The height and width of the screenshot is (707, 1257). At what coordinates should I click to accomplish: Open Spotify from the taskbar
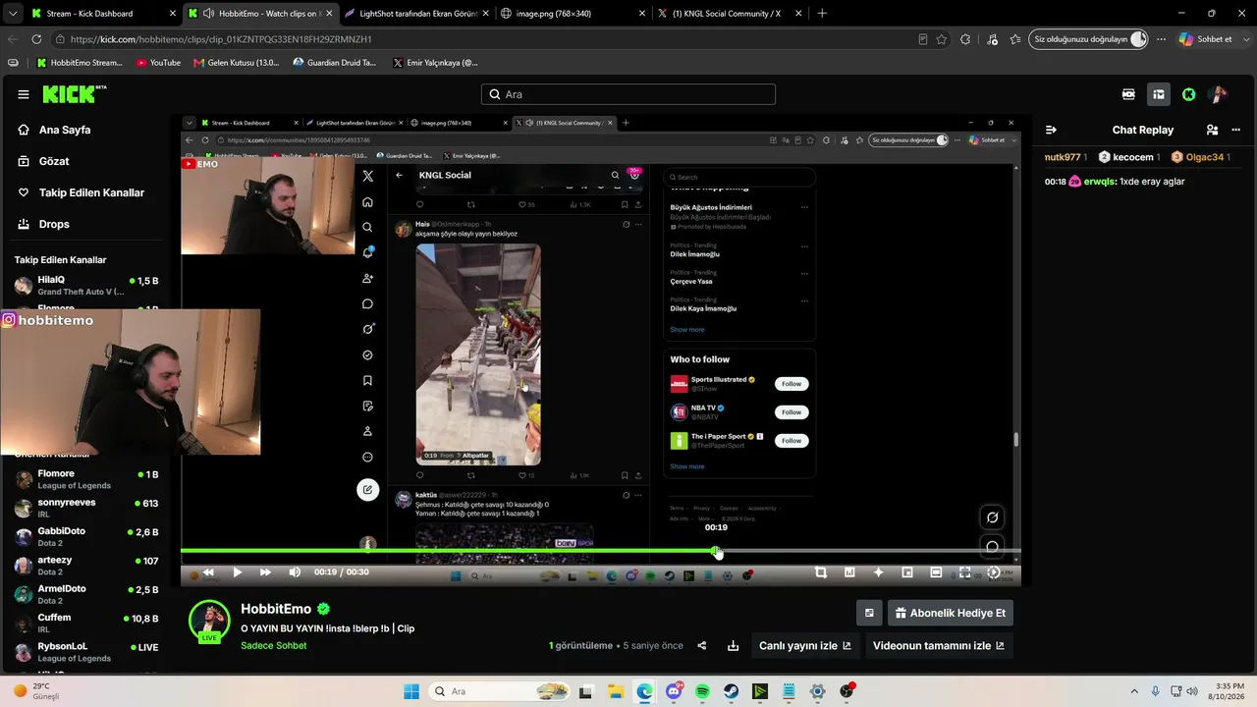(702, 691)
